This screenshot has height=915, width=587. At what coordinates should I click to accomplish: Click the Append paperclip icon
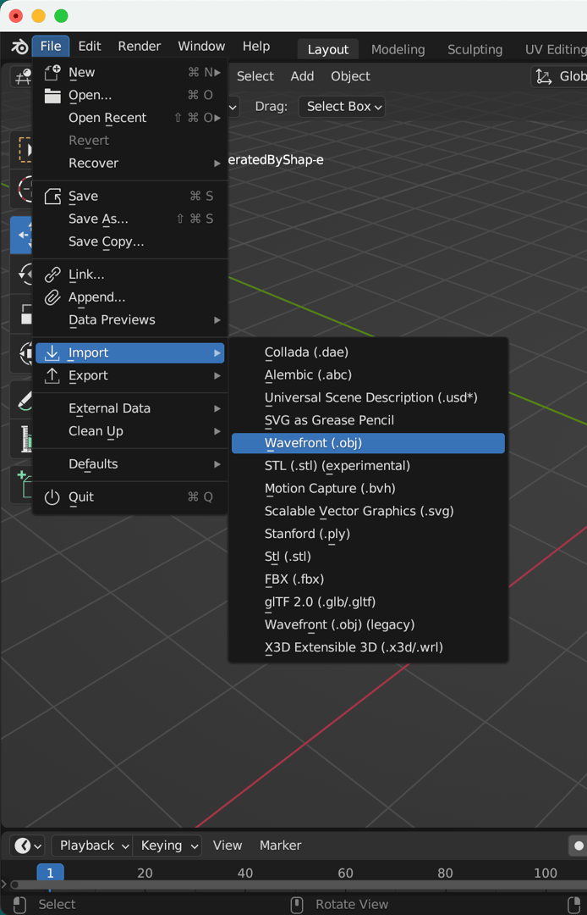pyautogui.click(x=52, y=297)
